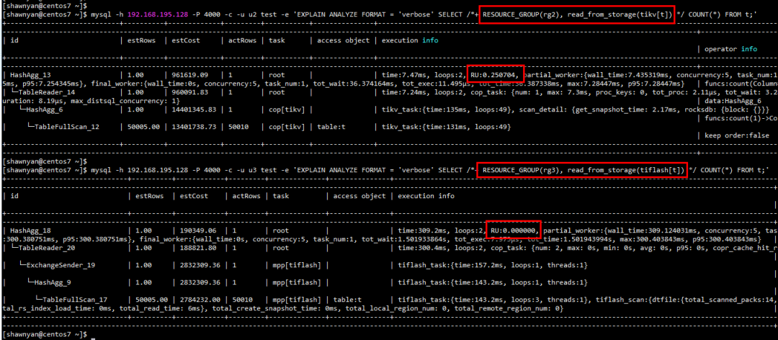Click the estCost value 961619.09
Image resolution: width=778 pixels, height=340 pixels.
188,75
